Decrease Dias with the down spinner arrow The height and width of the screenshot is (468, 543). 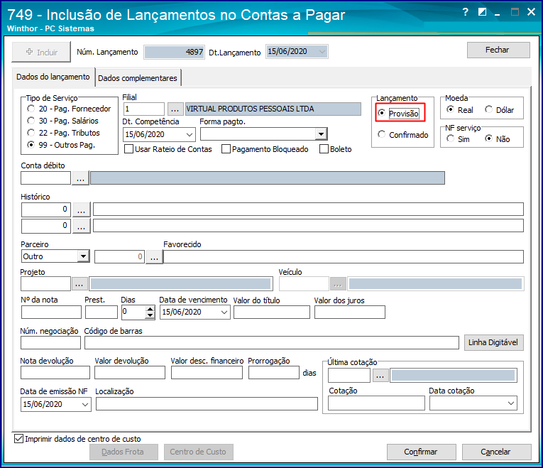150,315
